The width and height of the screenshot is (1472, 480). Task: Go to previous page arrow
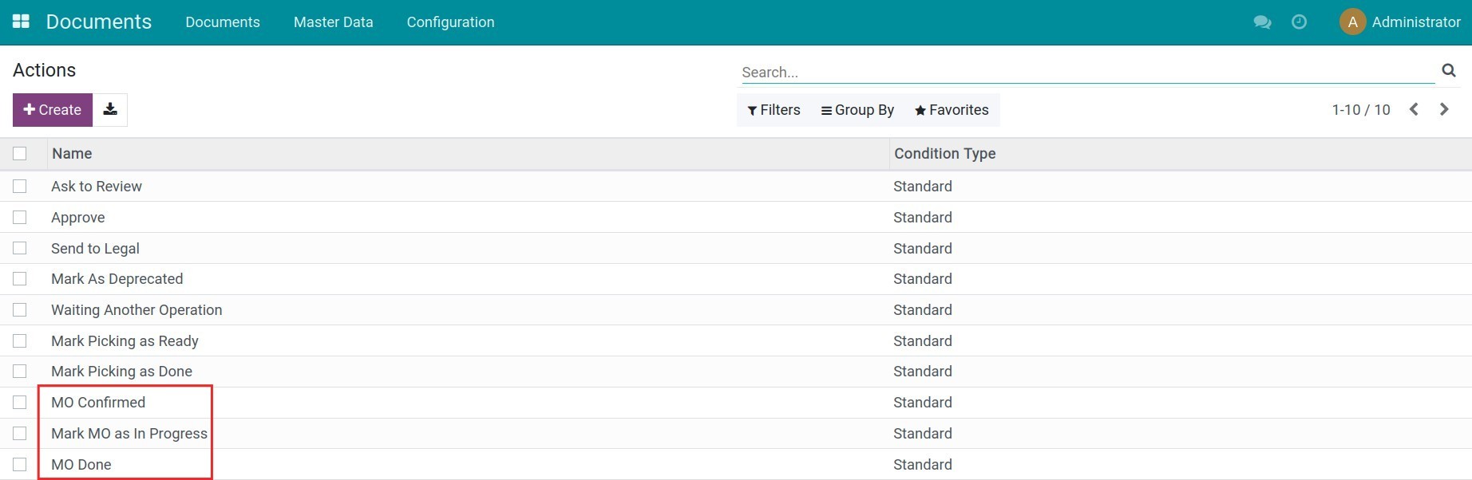pos(1414,110)
